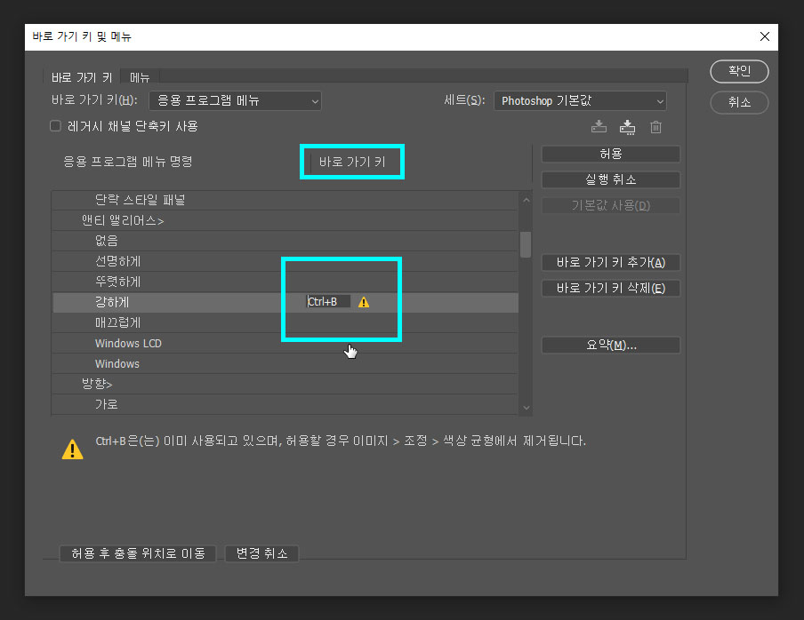Click the 허용 button
Screen dimensions: 804x620
[611, 154]
